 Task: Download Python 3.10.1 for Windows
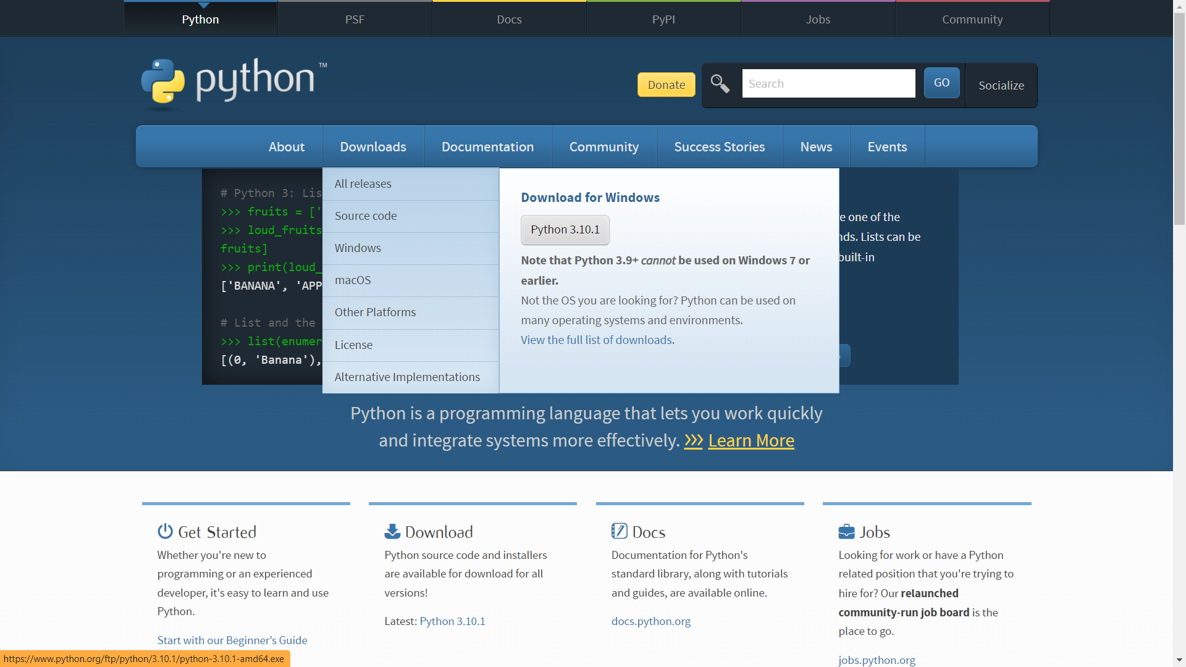(x=565, y=230)
